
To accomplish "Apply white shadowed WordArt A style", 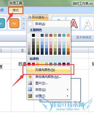I will (87, 23).
